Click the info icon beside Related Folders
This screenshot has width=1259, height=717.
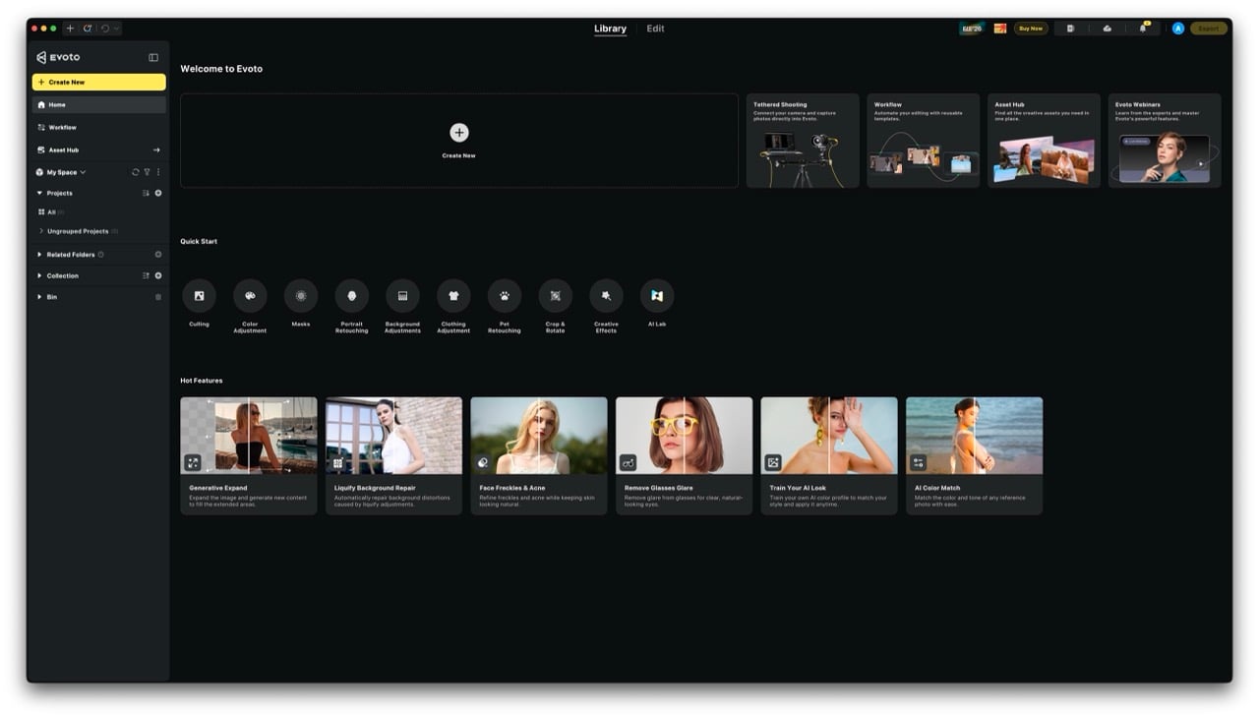click(101, 255)
